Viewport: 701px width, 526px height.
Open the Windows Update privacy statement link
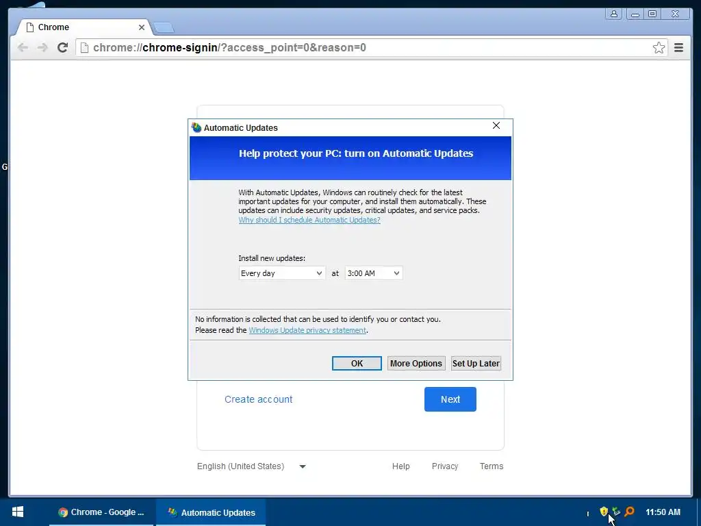point(307,330)
